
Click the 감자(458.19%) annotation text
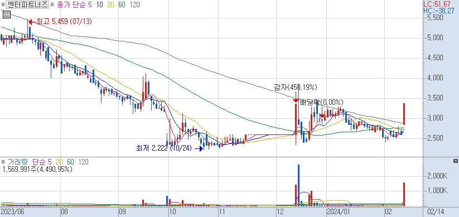click(x=296, y=87)
